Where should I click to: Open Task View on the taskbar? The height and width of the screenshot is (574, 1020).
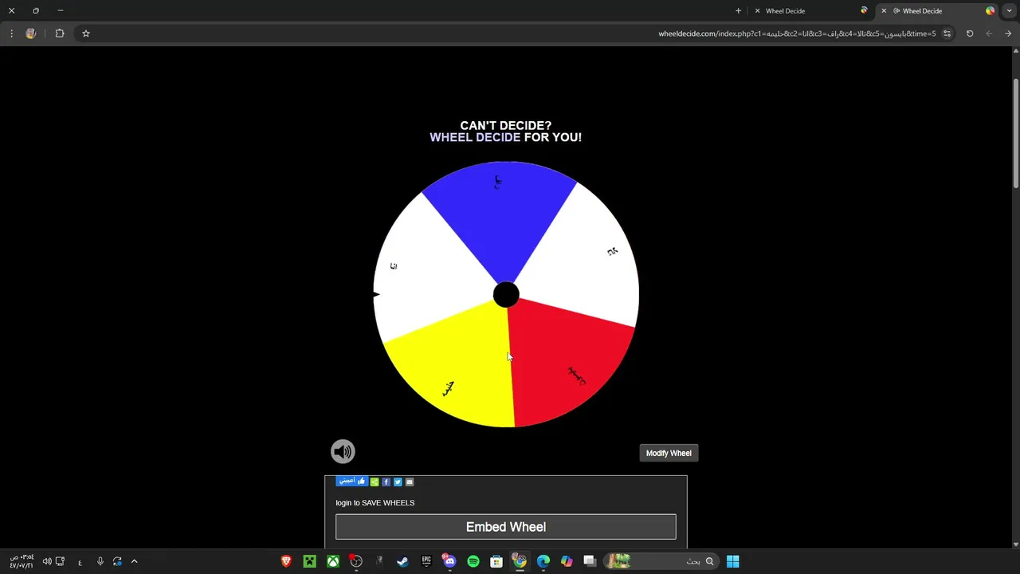tap(590, 561)
